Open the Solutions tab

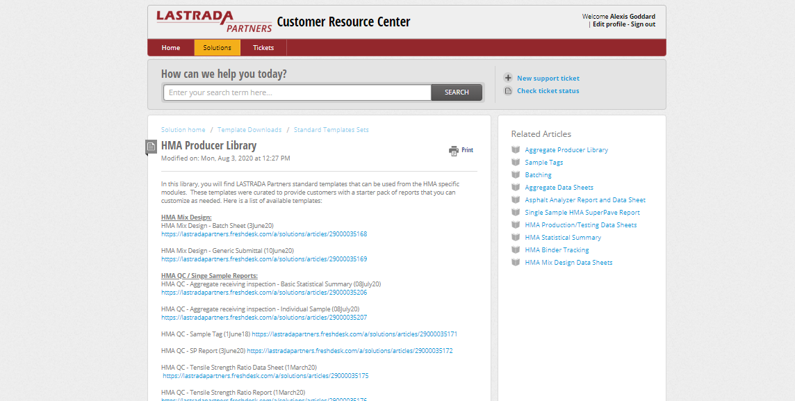pyautogui.click(x=217, y=48)
